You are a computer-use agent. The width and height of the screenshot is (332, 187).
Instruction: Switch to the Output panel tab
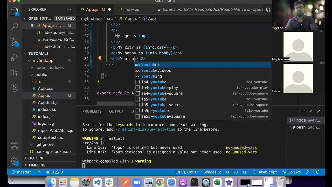116,111
